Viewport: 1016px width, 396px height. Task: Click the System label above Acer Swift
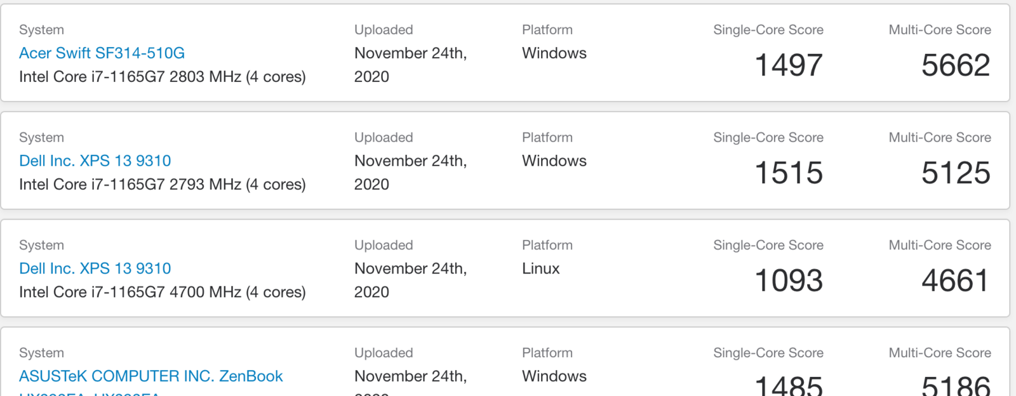click(x=41, y=30)
